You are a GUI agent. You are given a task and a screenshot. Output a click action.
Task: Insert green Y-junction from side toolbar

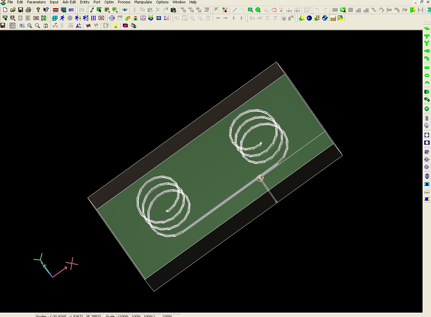pos(427,44)
